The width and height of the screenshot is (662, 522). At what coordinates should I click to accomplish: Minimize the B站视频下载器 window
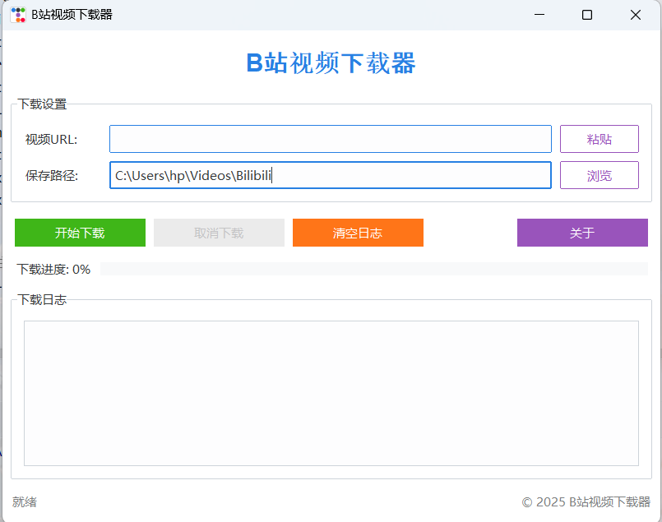(539, 15)
